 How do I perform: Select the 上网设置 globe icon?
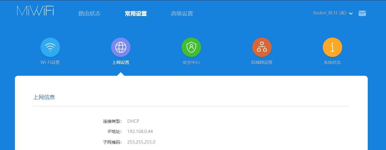coord(121,47)
